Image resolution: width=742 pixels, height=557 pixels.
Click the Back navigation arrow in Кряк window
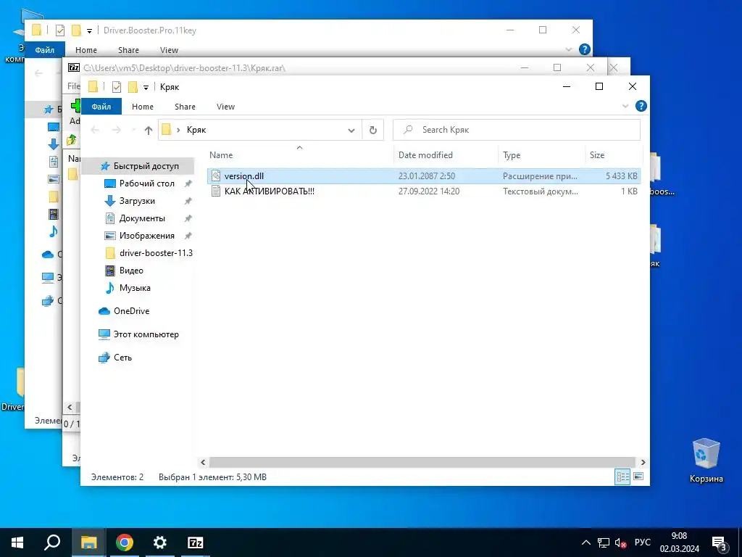pyautogui.click(x=95, y=130)
